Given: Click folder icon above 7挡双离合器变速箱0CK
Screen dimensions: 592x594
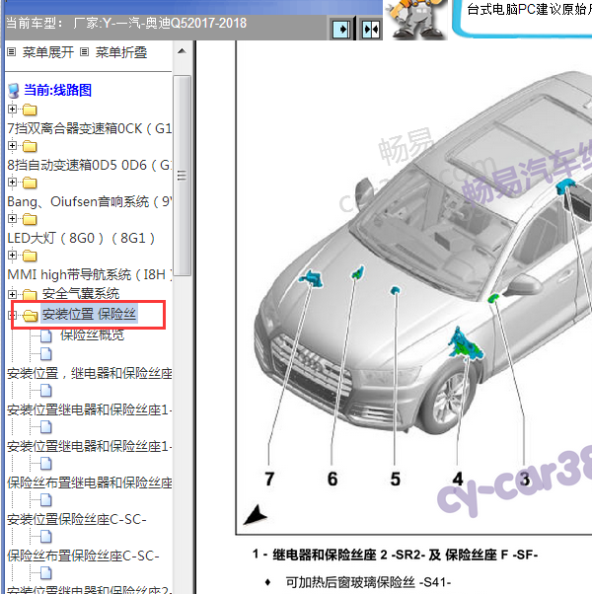Looking at the screenshot, I should 30,110.
